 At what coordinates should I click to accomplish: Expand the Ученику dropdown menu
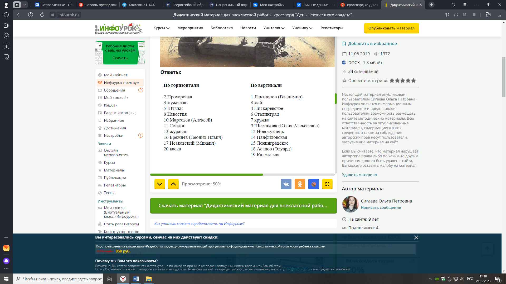(302, 28)
